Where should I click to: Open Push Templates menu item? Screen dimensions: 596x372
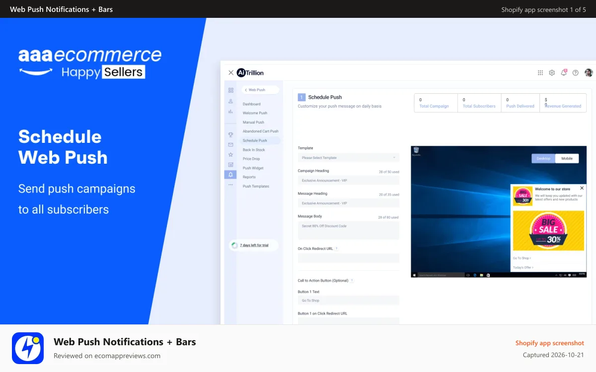click(256, 186)
